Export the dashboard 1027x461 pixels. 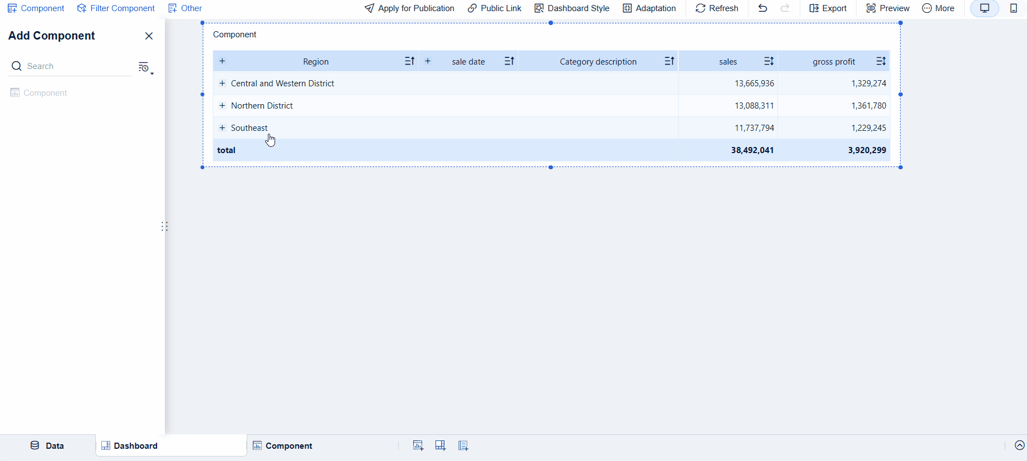tap(828, 8)
